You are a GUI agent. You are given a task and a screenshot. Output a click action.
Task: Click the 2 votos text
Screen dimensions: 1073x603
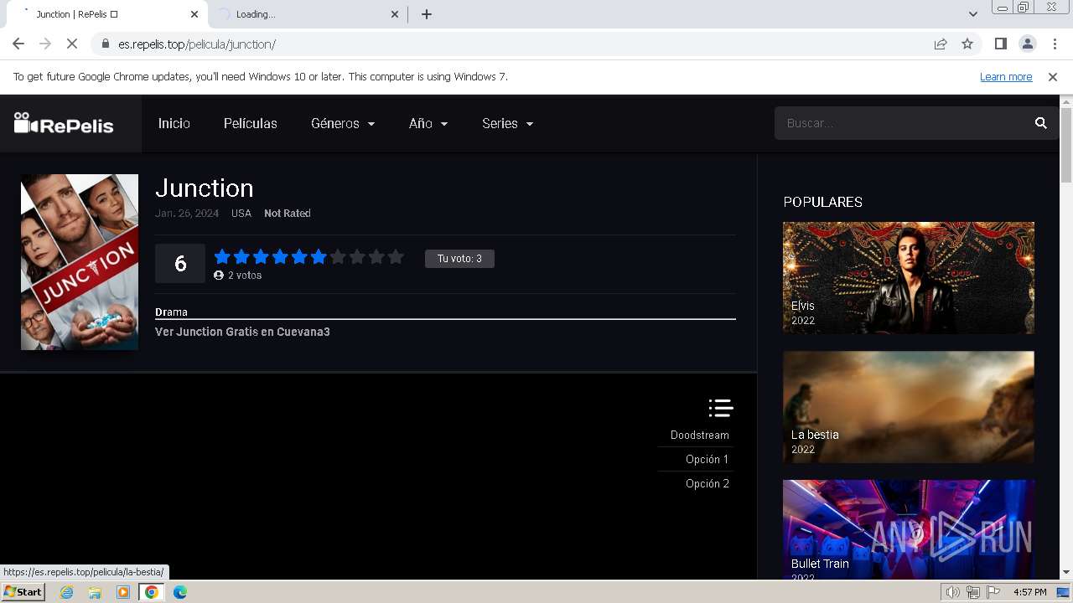[245, 275]
